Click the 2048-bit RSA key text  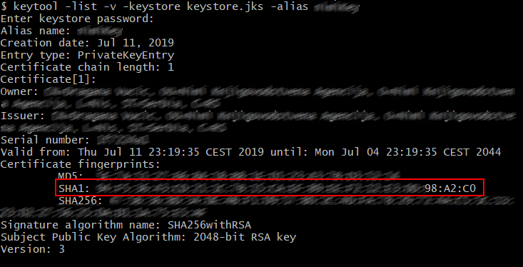point(245,237)
